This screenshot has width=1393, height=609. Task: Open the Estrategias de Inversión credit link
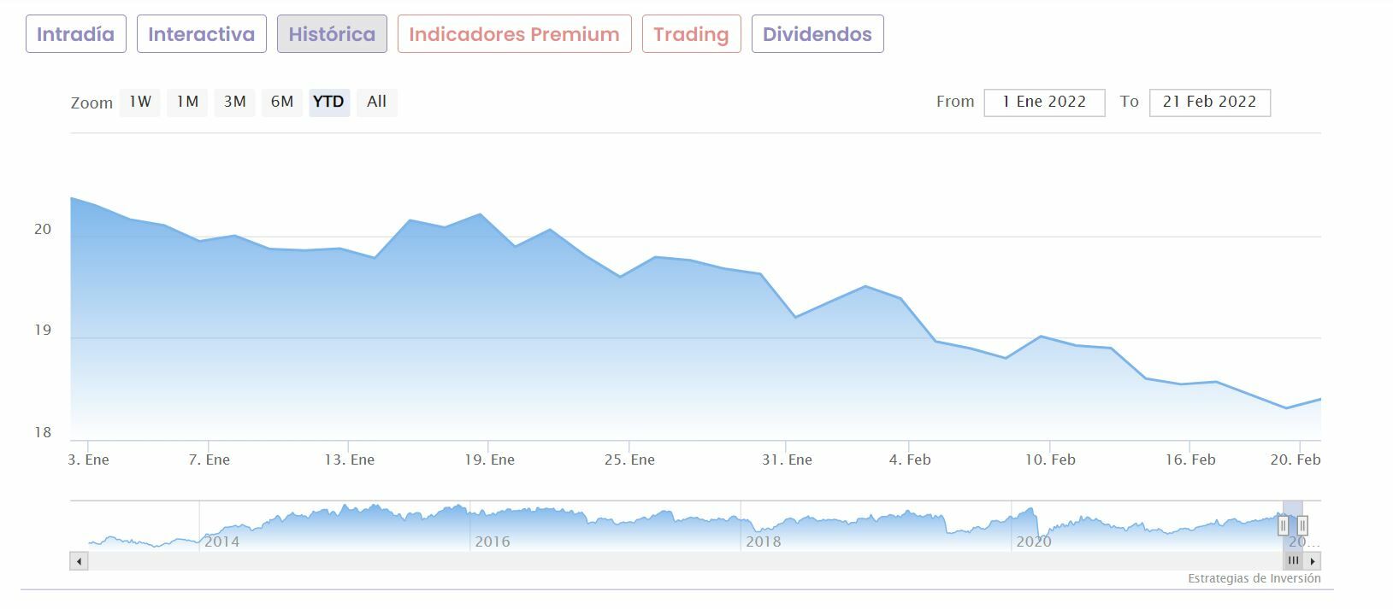(x=1254, y=579)
